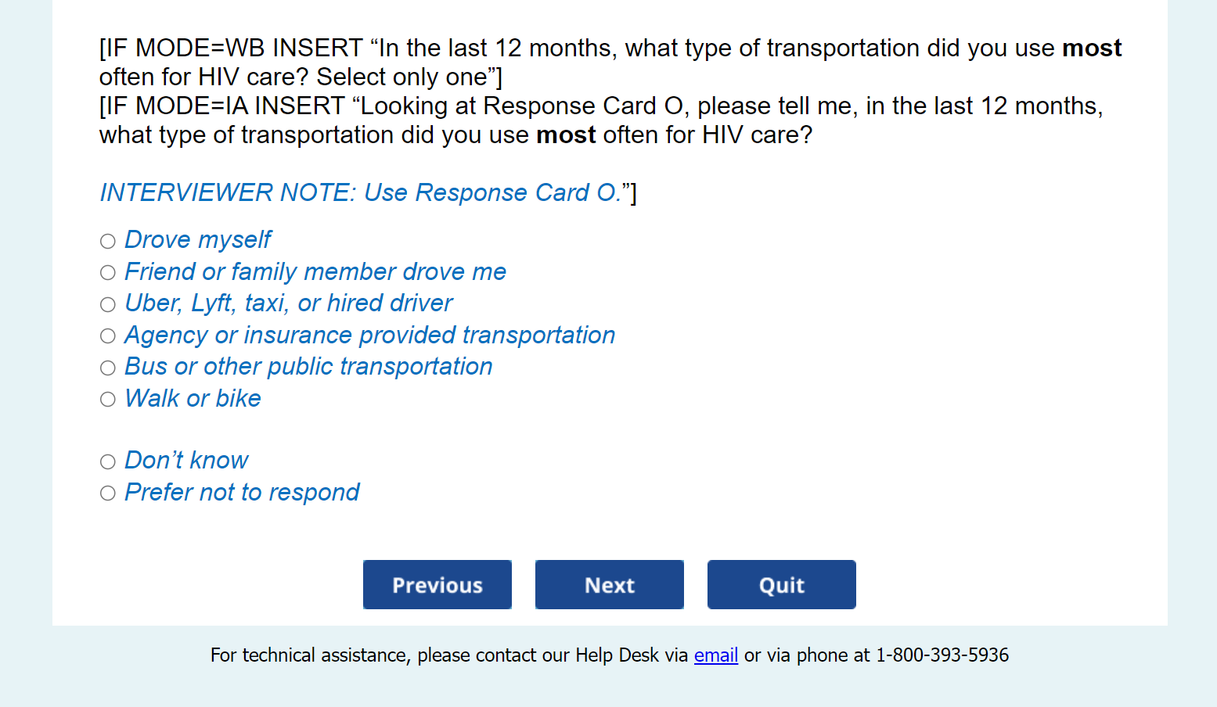Click the '[IF MODE=WB INSERT' question text
The width and height of the screenshot is (1217, 707).
point(231,48)
